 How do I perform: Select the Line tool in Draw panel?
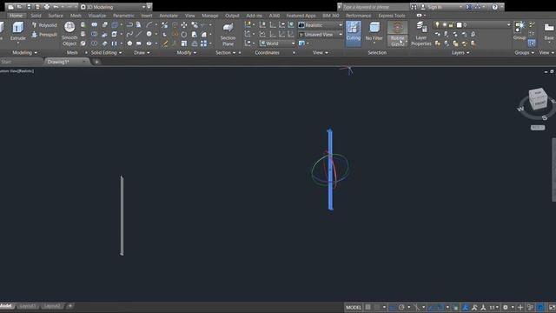(x=139, y=34)
